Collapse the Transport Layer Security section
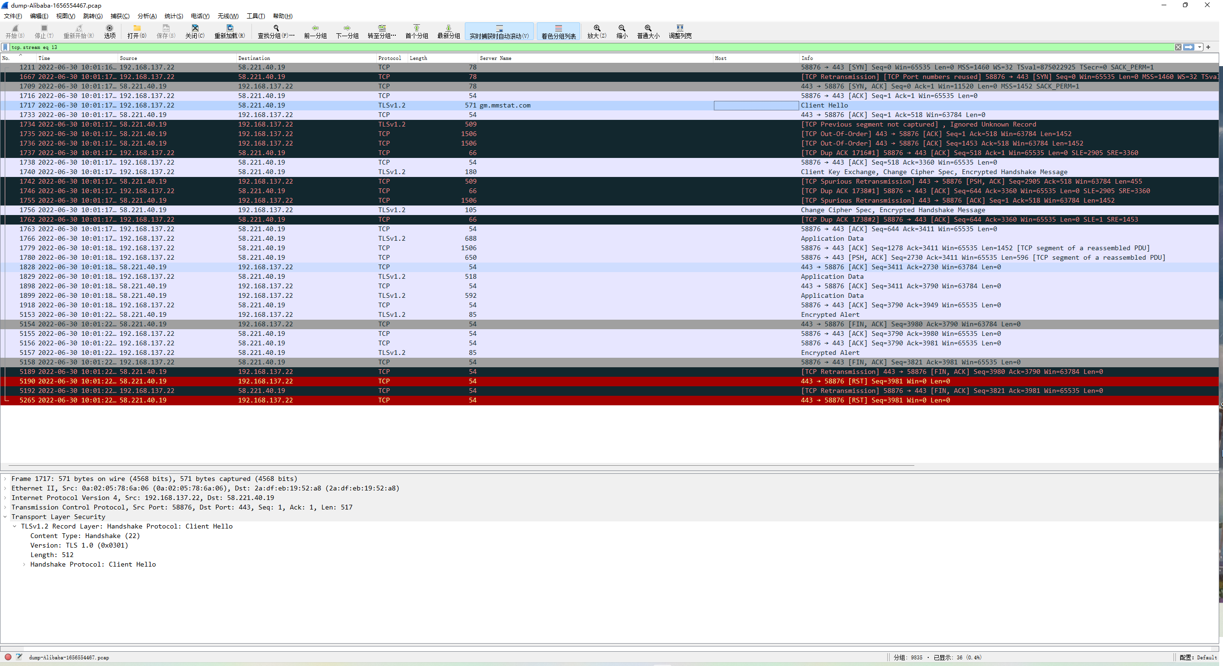1223x666 pixels. [5, 517]
